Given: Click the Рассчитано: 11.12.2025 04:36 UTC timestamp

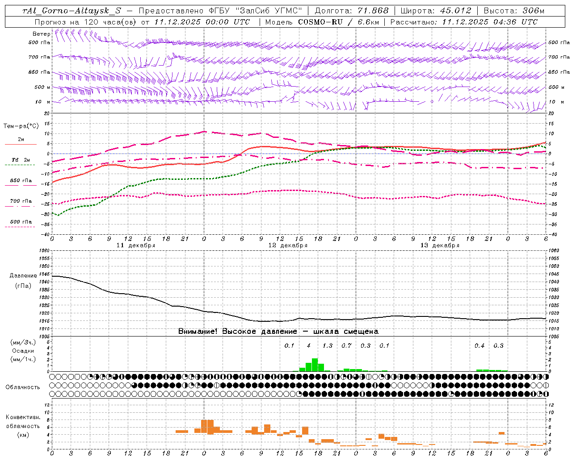Looking at the screenshot, I should 464,22.
